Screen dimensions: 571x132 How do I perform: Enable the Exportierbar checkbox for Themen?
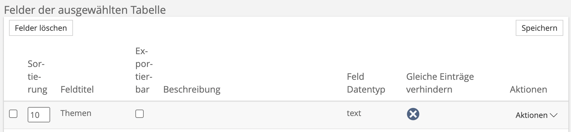point(140,114)
